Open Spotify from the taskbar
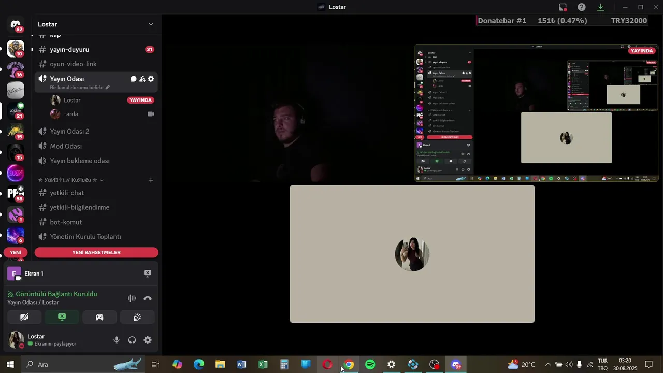Viewport: 663px width, 373px height. 370,364
